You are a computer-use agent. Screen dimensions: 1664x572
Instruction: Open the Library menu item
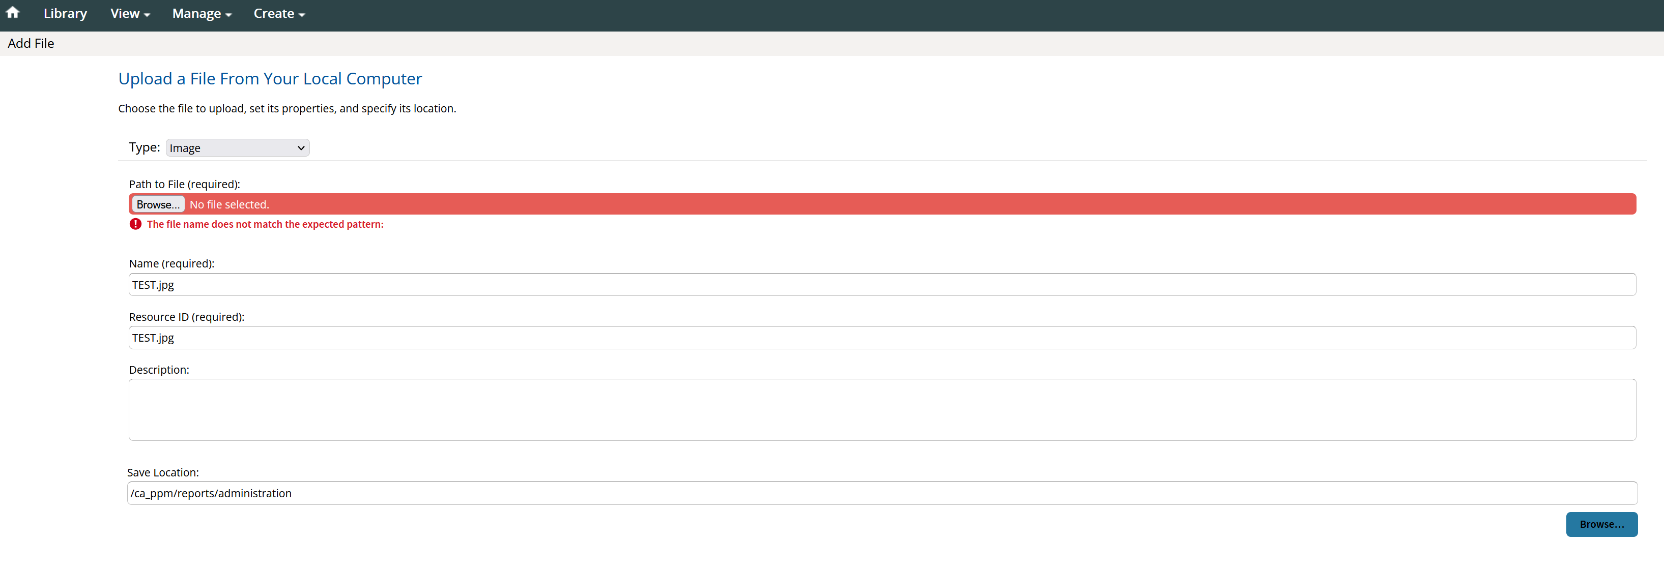pyautogui.click(x=65, y=14)
